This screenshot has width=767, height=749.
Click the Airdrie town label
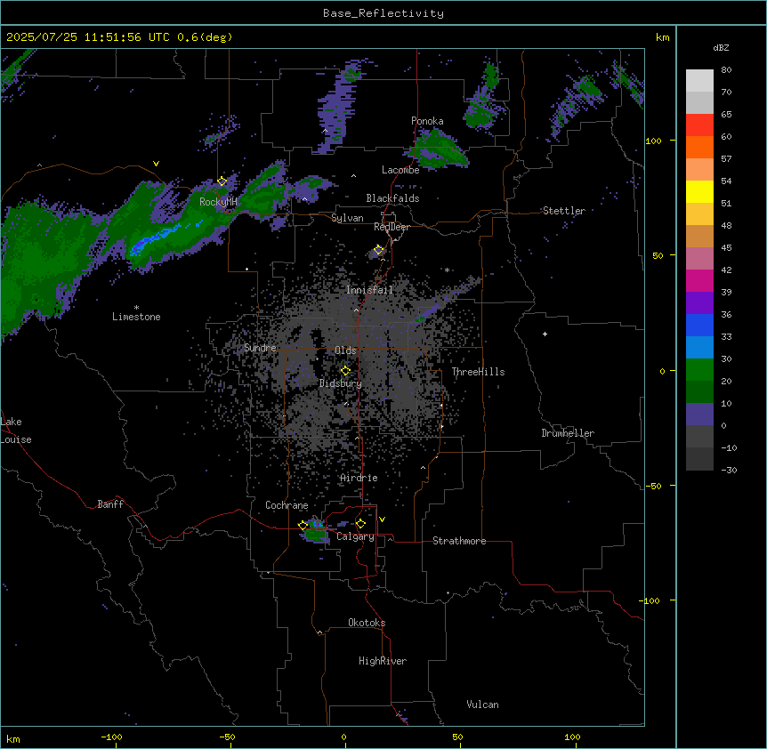tap(359, 478)
